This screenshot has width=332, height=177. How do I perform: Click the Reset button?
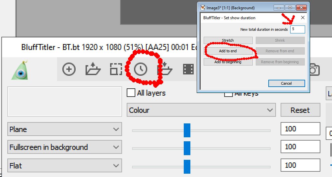point(300,110)
